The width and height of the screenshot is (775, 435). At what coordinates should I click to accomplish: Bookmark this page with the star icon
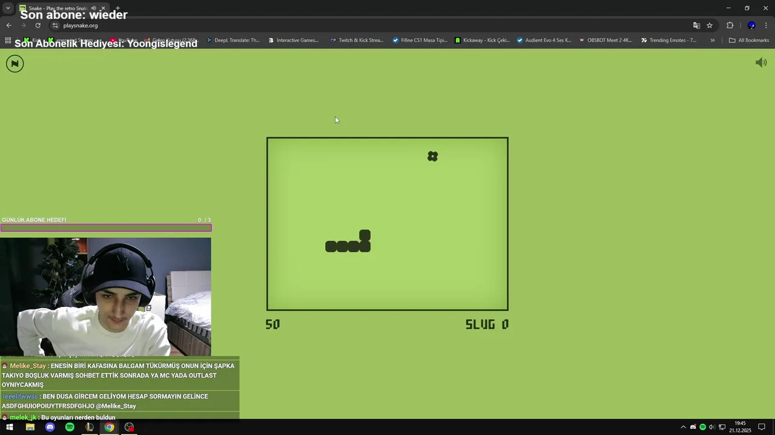[710, 25]
